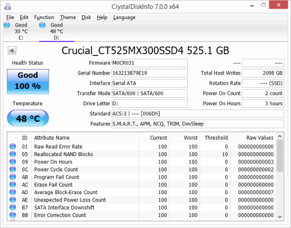
Task: Click status orb for SATA Interface Downshift
Action: coord(13,207)
